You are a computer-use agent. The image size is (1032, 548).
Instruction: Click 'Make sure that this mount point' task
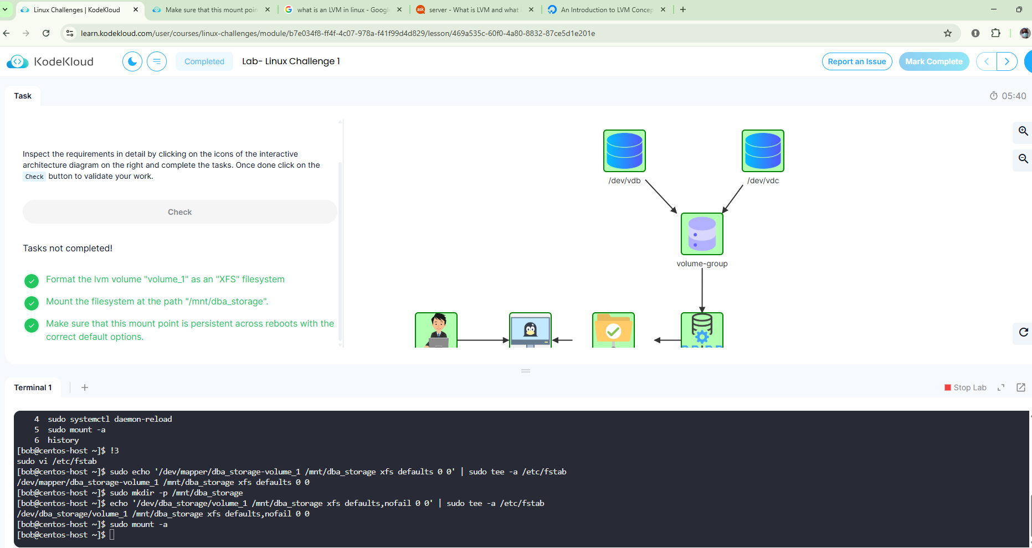[190, 330]
